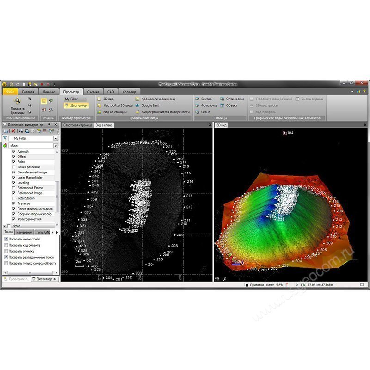The image size is (370, 370).
Task: Enable the Total Station filter
Action: (12, 197)
